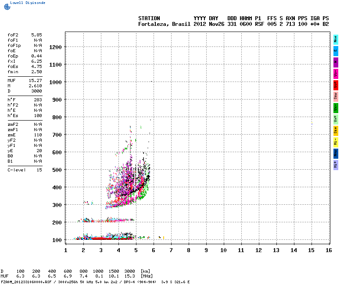Image resolution: width=351 pixels, height=285 pixels.
Task: Click the STATION header label
Action: 149,18
